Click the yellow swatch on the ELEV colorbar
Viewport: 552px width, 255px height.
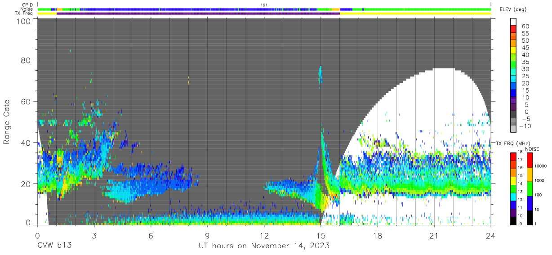(x=514, y=50)
